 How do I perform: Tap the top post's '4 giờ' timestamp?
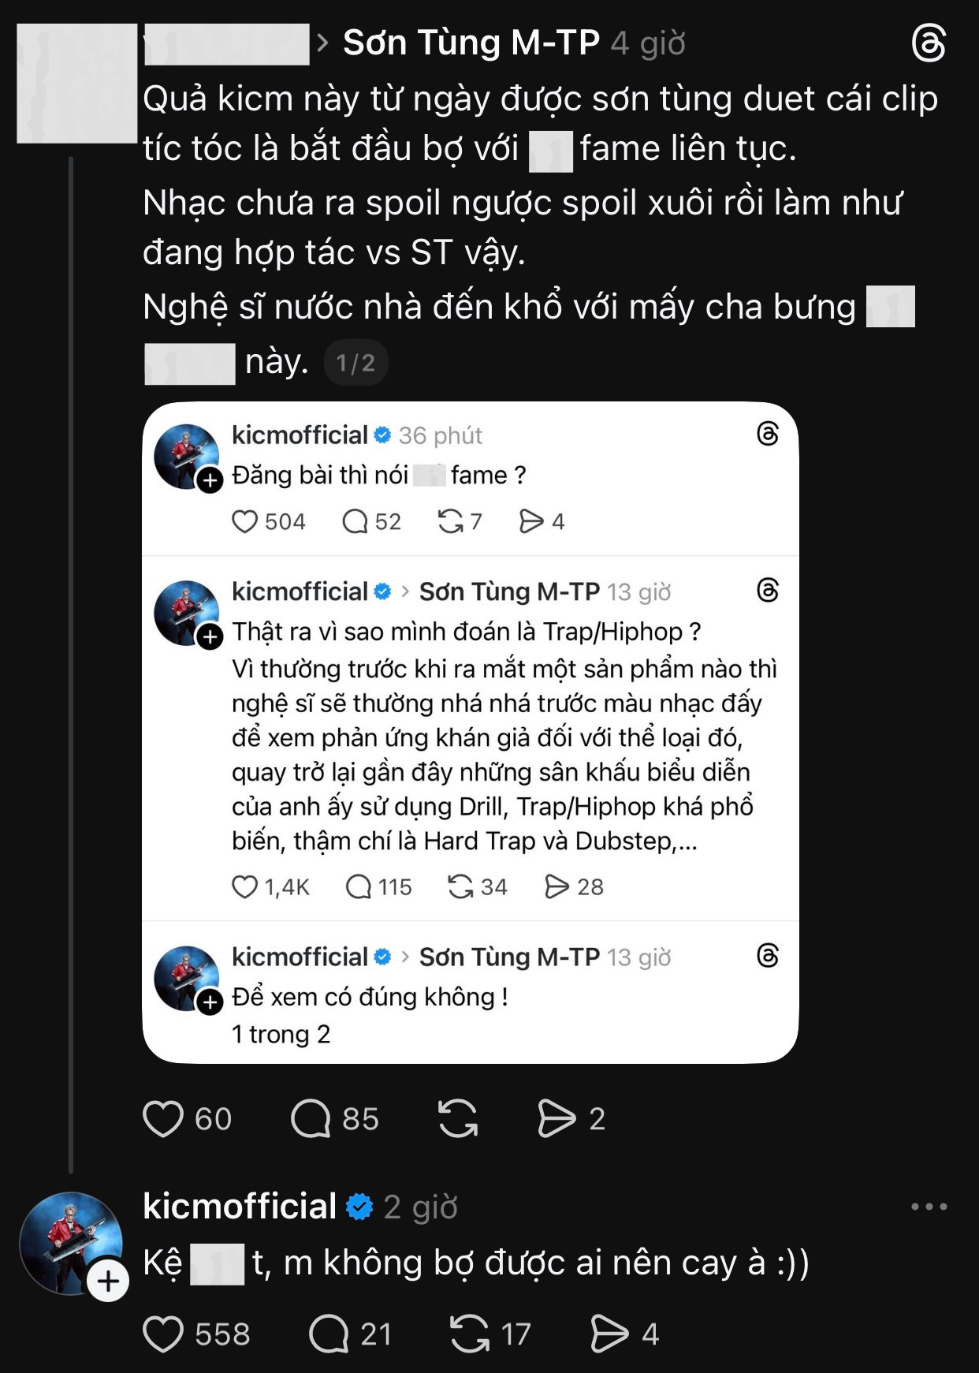click(x=648, y=43)
